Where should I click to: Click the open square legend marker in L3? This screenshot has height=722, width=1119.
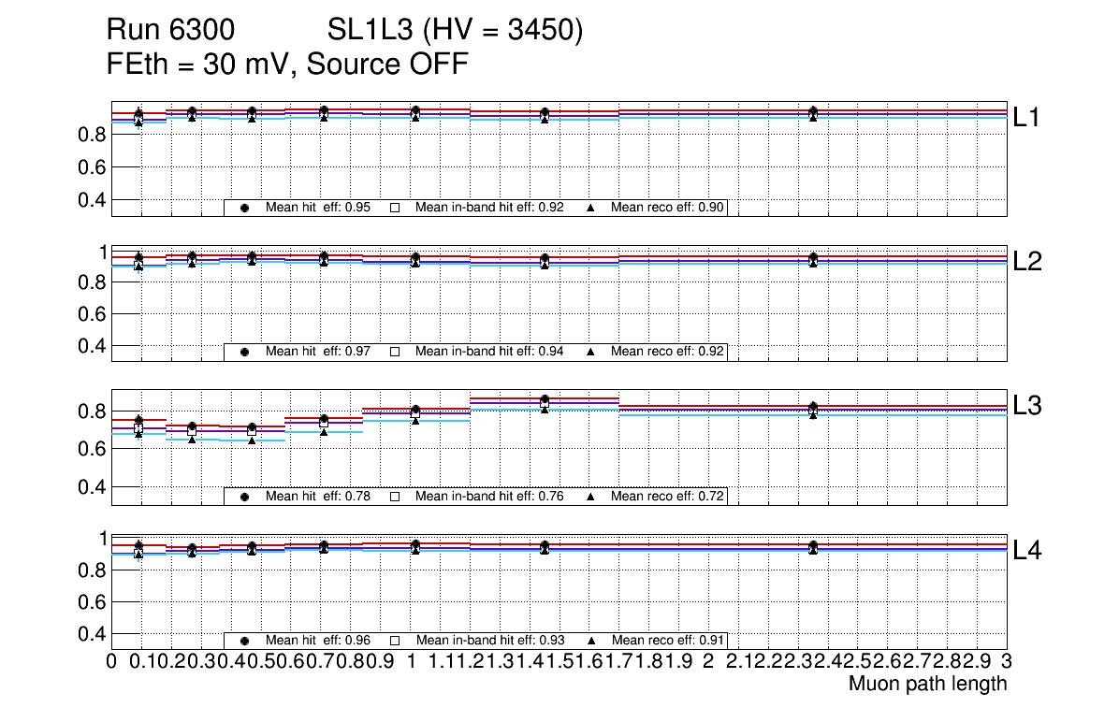(395, 497)
